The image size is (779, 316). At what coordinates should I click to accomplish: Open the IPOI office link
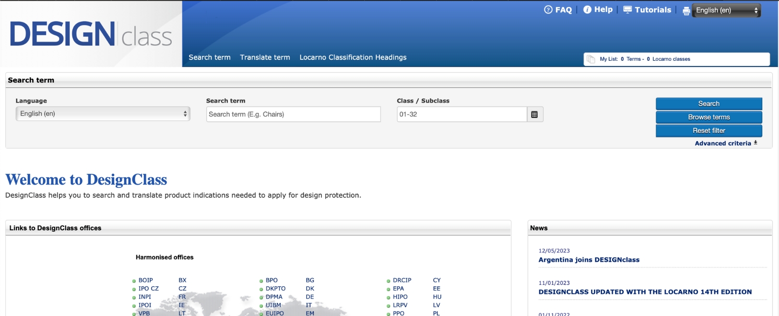(145, 305)
